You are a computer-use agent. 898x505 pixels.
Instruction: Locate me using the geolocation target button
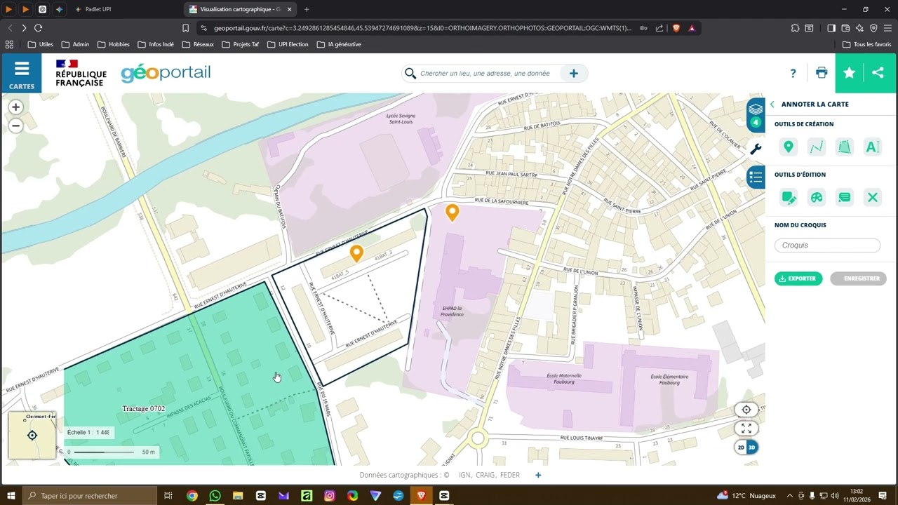(x=746, y=410)
